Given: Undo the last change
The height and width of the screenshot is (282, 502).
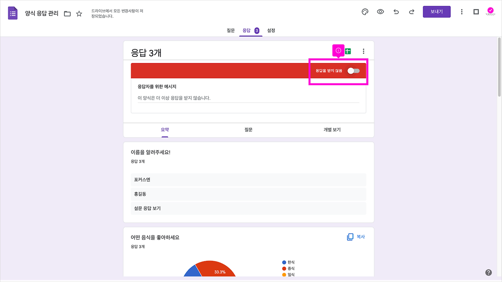Looking at the screenshot, I should pyautogui.click(x=396, y=12).
